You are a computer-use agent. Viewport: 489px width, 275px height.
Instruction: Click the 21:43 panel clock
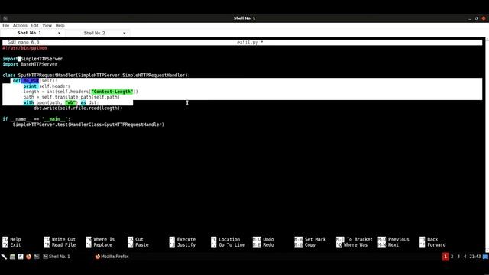[475, 257]
